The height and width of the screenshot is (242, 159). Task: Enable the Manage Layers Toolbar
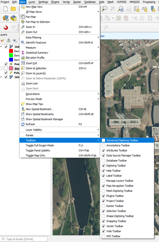104,181
